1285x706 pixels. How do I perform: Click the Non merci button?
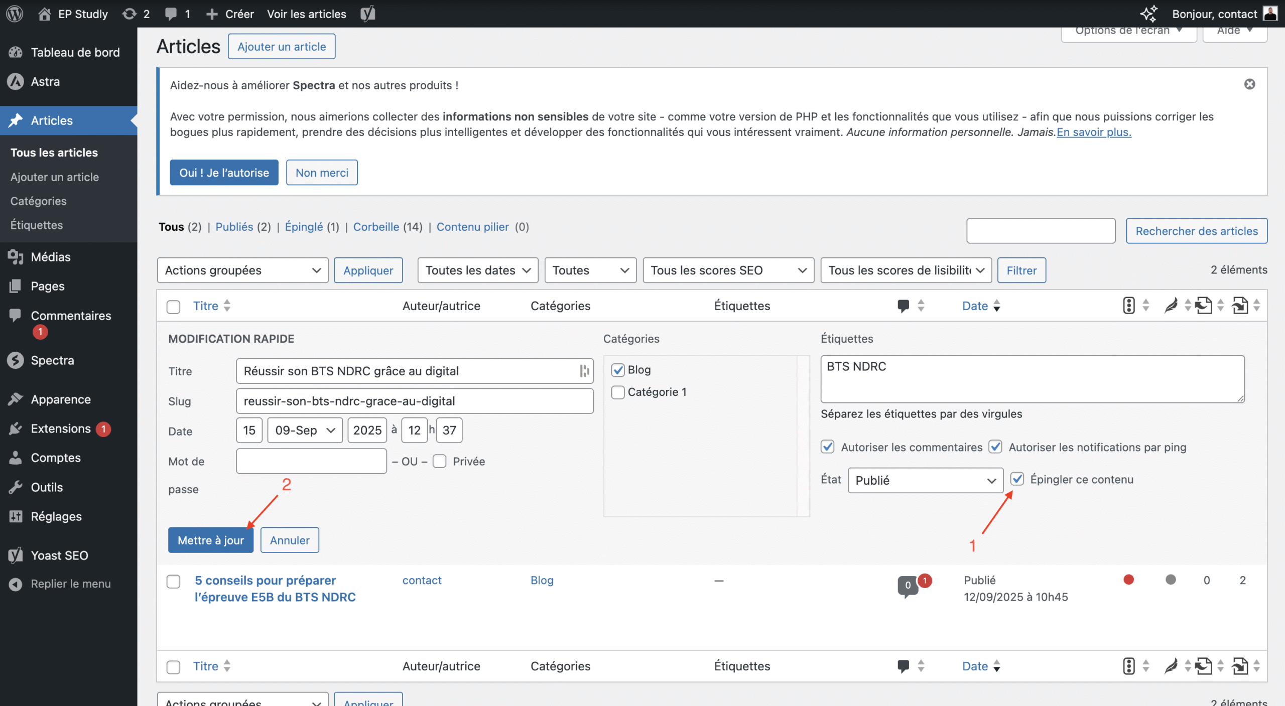pyautogui.click(x=321, y=173)
